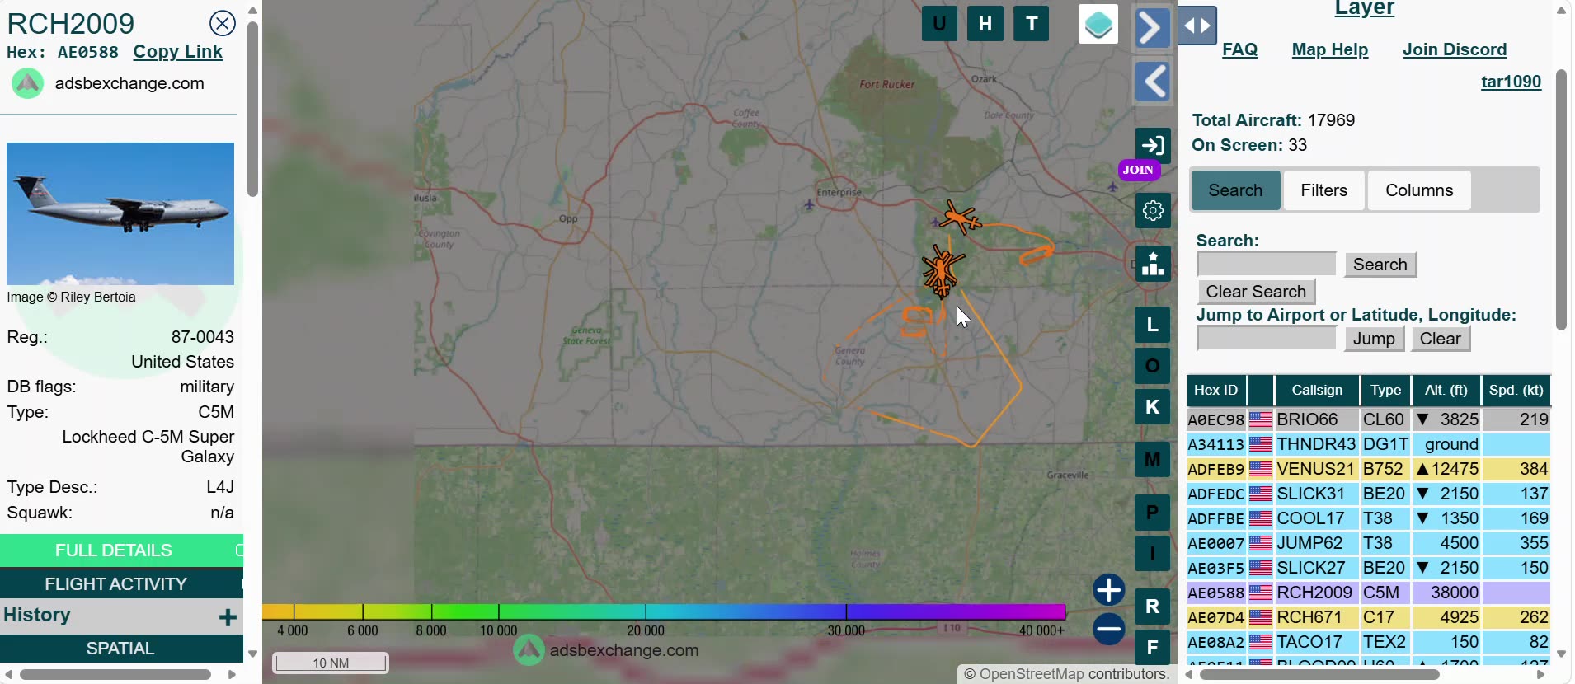
Task: Click the Jump to Airport input field
Action: click(1267, 339)
